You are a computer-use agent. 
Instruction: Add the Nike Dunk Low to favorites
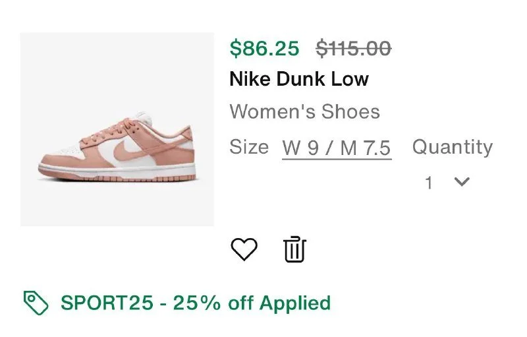[x=244, y=249]
